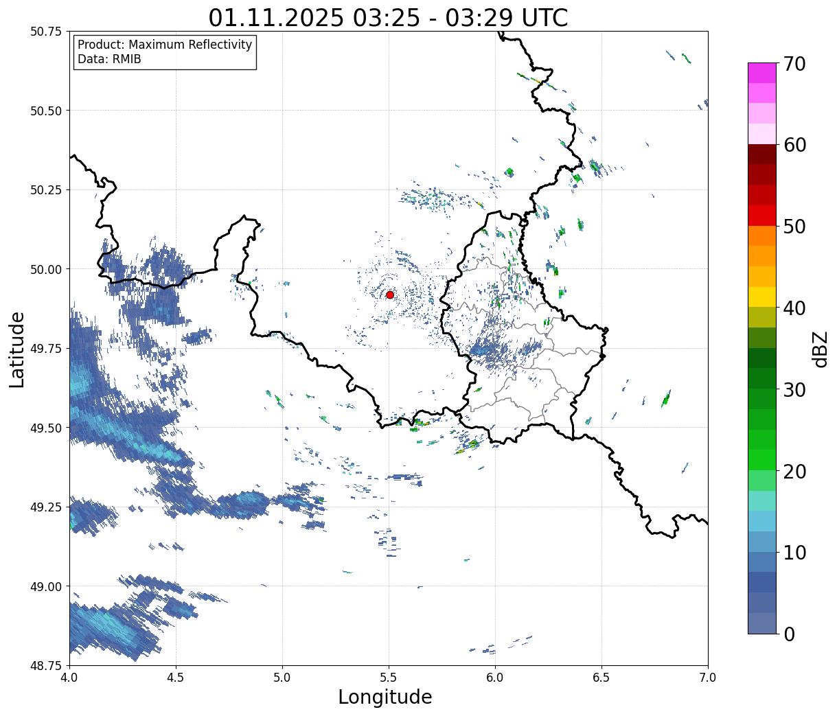
Task: Click the 50.25 latitude tick label
Action: [46, 189]
